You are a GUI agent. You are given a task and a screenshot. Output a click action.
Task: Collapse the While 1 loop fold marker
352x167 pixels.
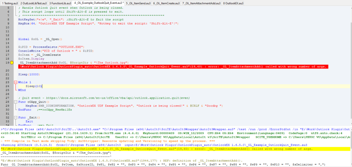point(15,82)
